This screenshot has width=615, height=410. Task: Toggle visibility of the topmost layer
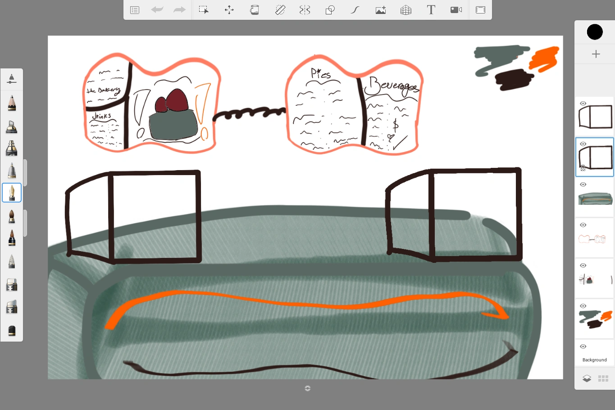[583, 103]
